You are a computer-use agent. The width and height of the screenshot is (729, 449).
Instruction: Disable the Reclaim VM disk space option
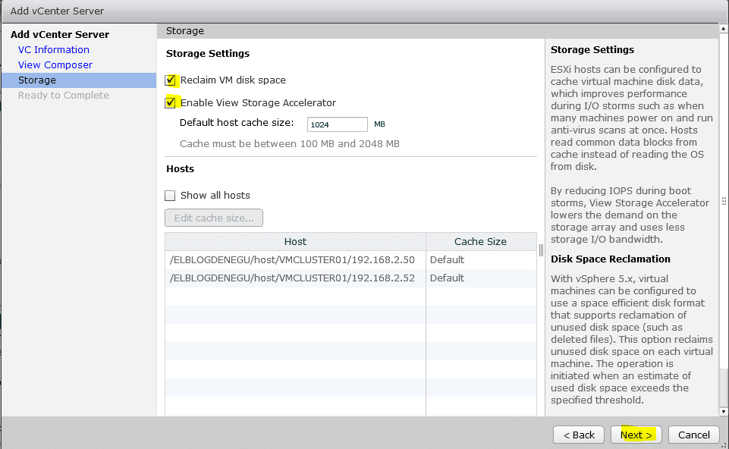[171, 80]
